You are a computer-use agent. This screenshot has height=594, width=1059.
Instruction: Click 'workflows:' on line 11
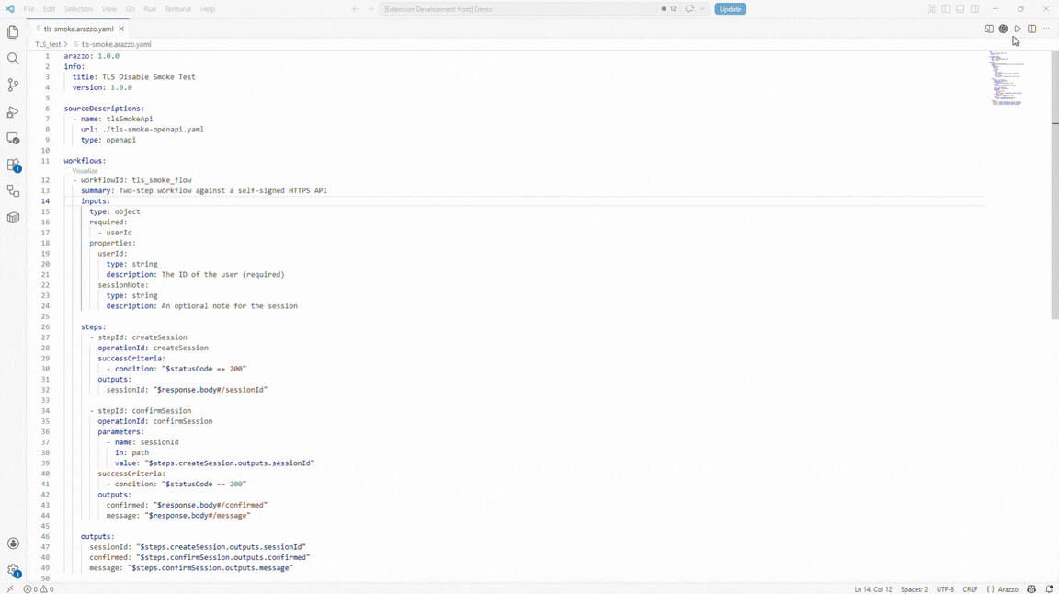[x=85, y=161]
